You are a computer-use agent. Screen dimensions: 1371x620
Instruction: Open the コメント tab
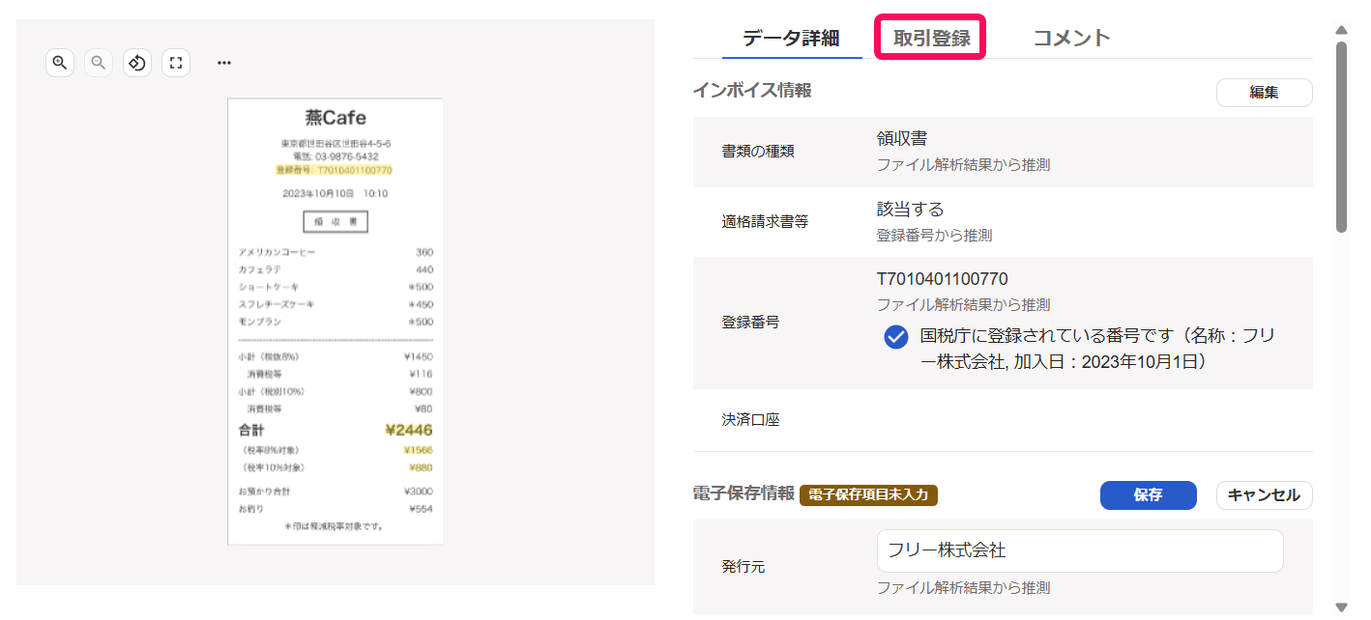click(x=1071, y=39)
